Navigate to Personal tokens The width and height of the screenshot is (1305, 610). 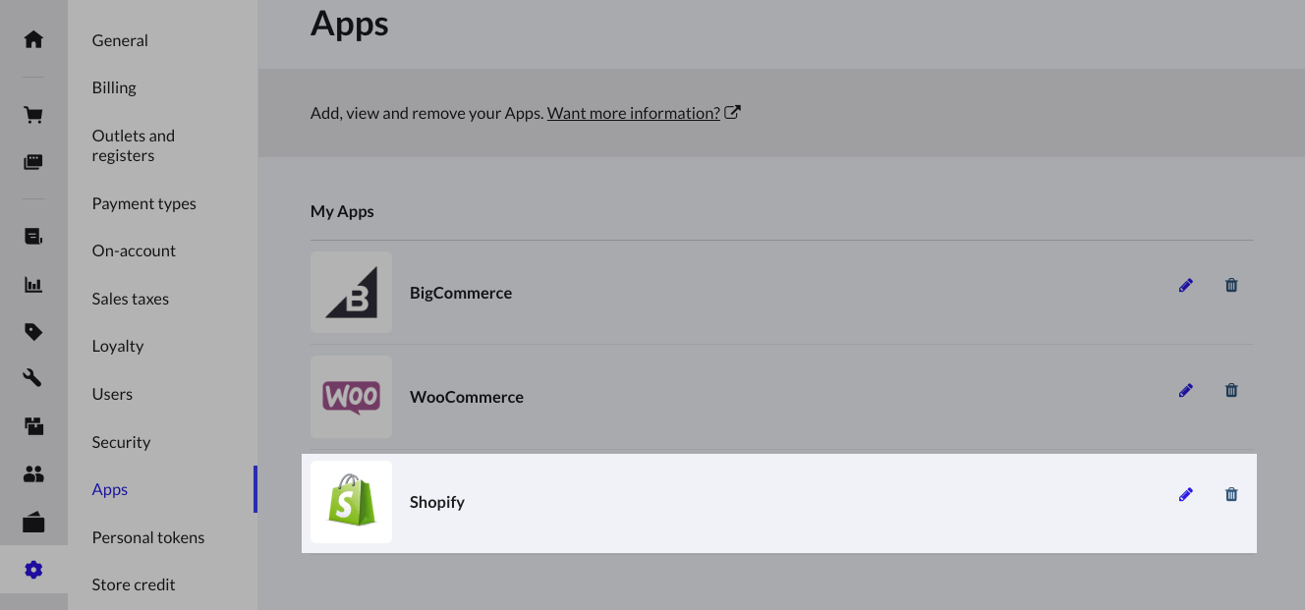(x=148, y=537)
